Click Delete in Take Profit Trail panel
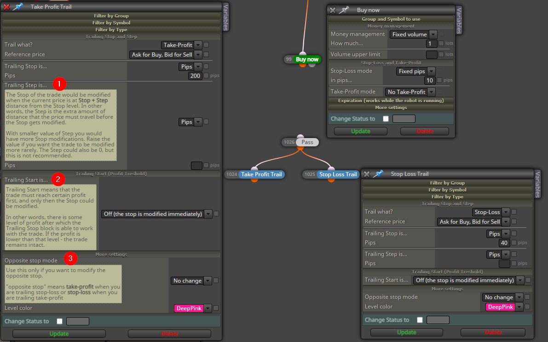 tap(169, 334)
